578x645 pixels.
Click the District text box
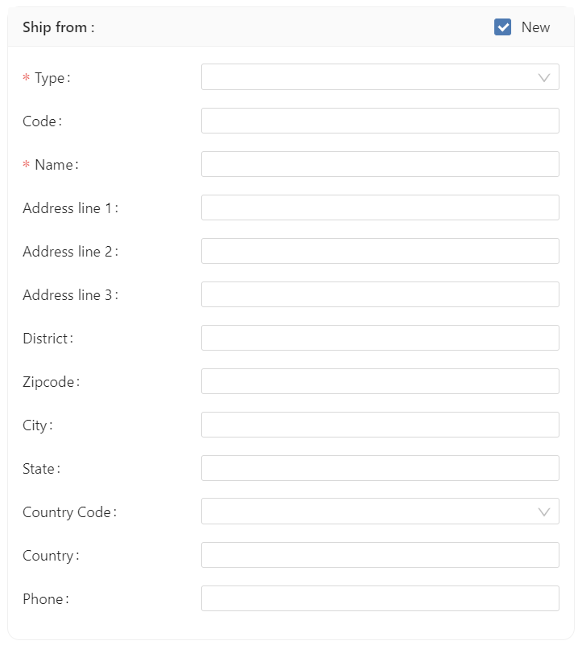[x=380, y=338]
